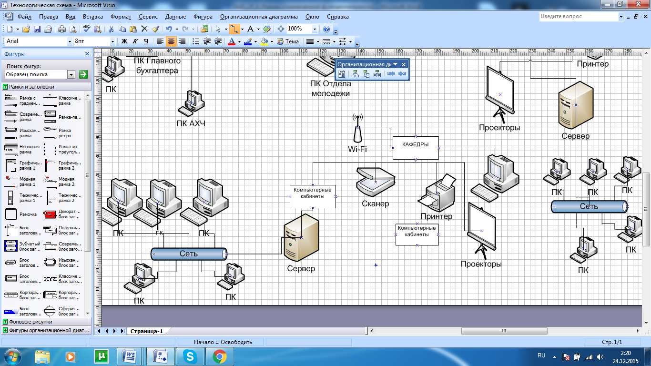
Task: Open the line ends dropdown arrow
Action: point(350,41)
